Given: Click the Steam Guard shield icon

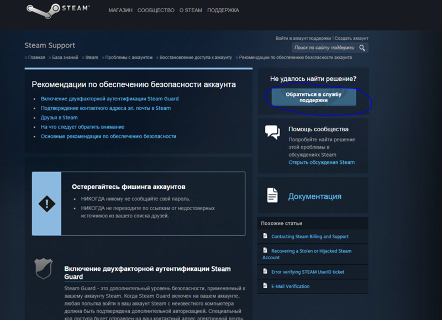Looking at the screenshot, I should 44,269.
